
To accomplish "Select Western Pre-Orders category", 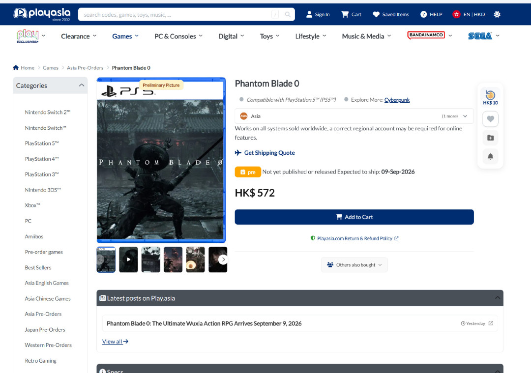I will click(48, 345).
